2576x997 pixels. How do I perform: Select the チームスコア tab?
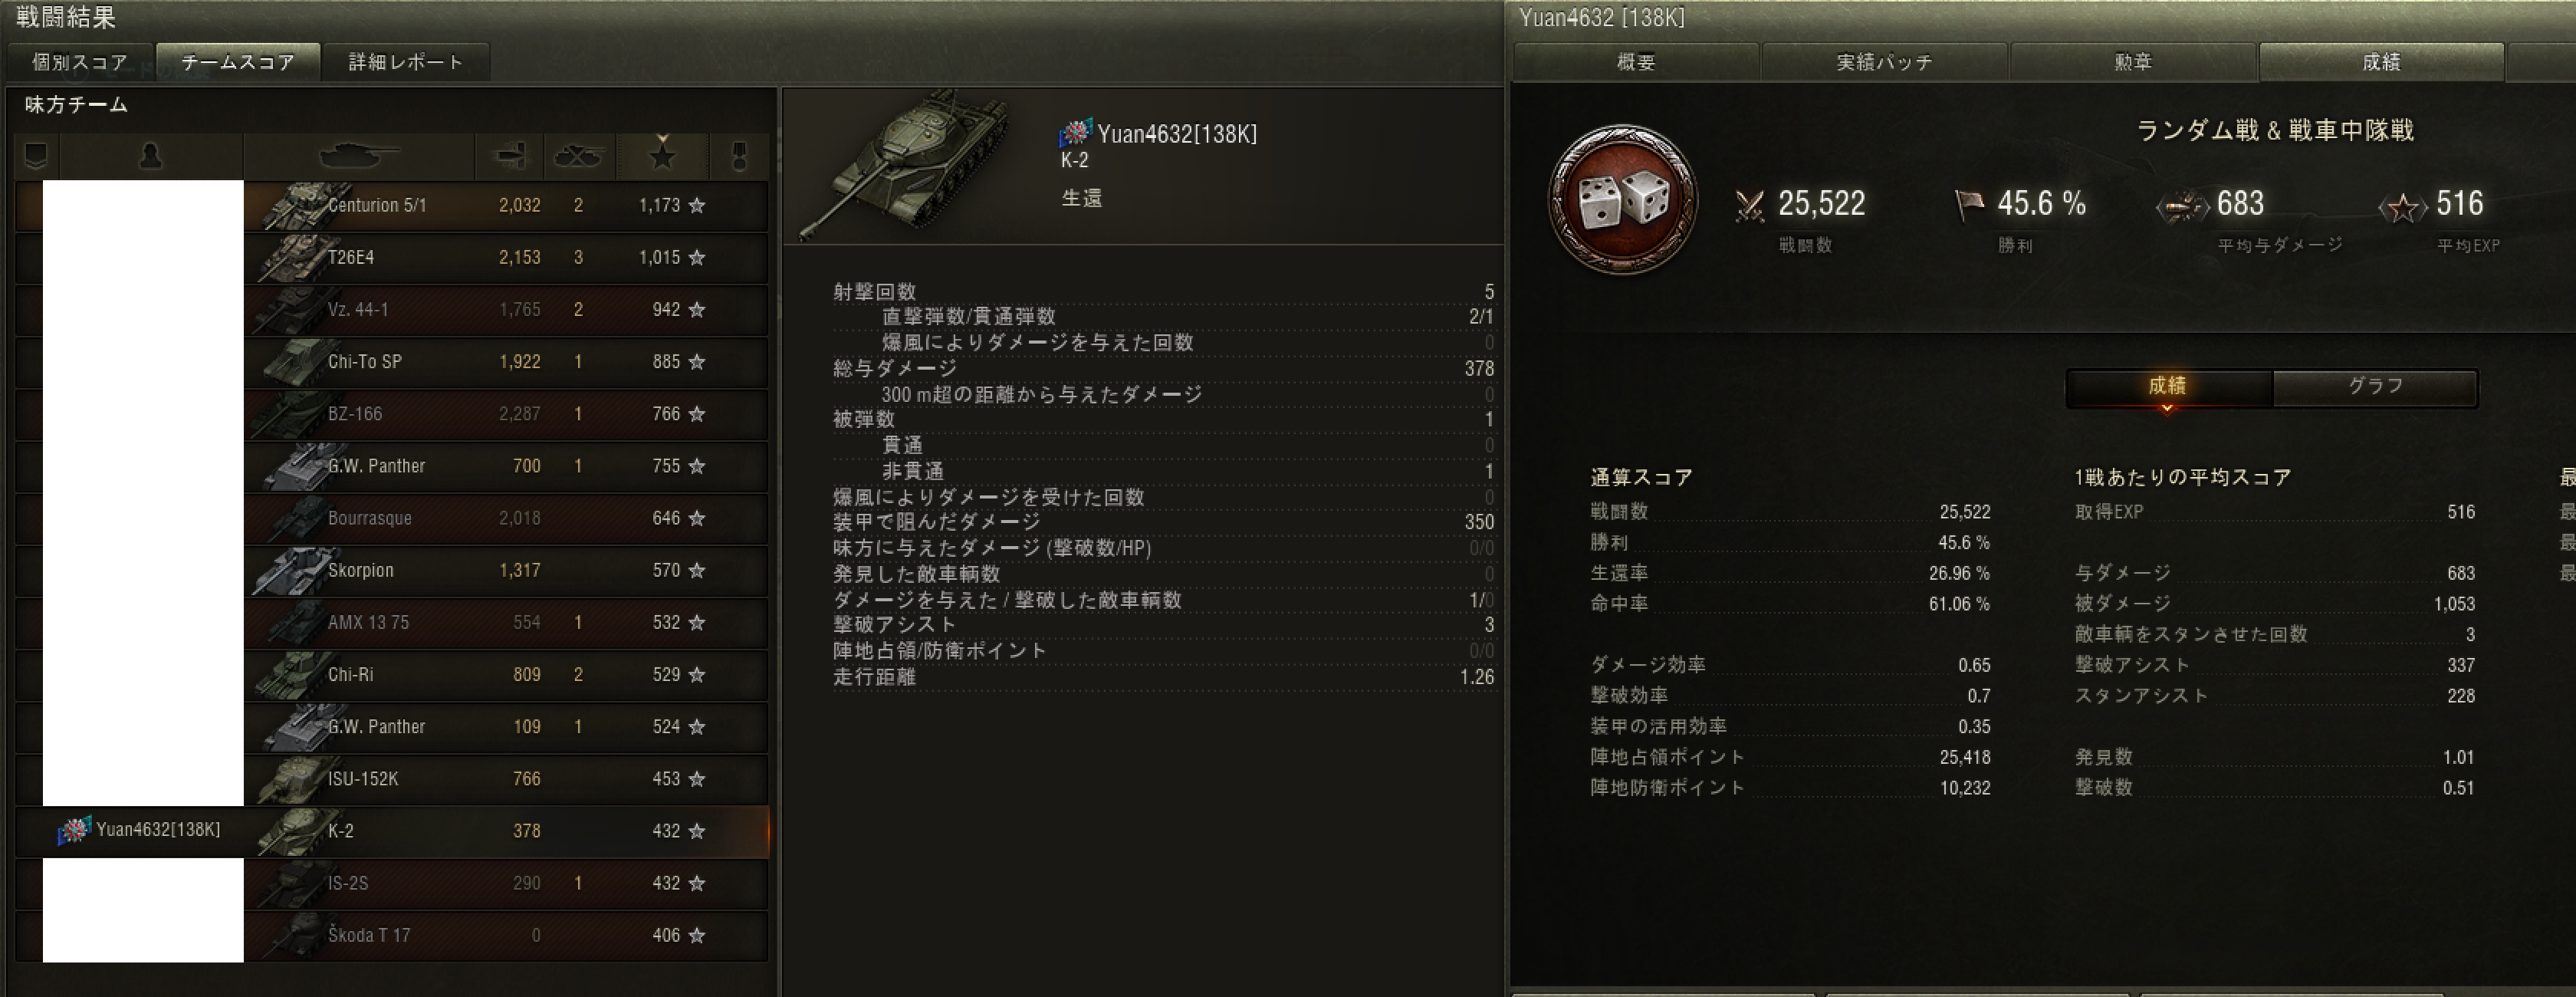point(238,62)
